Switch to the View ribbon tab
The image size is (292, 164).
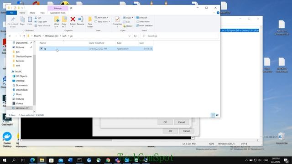click(x=42, y=13)
